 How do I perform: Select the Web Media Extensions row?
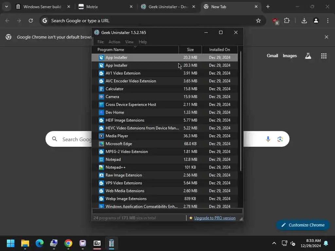[x=165, y=191]
